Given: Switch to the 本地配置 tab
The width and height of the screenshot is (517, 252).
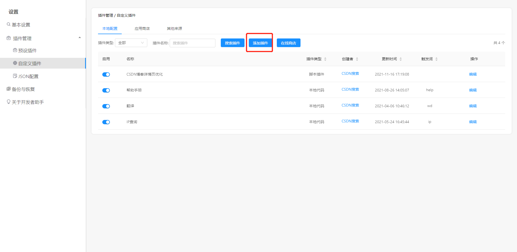Looking at the screenshot, I should (x=110, y=29).
